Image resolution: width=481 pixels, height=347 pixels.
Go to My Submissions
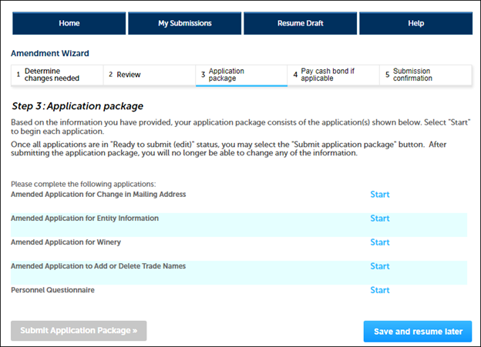point(184,23)
